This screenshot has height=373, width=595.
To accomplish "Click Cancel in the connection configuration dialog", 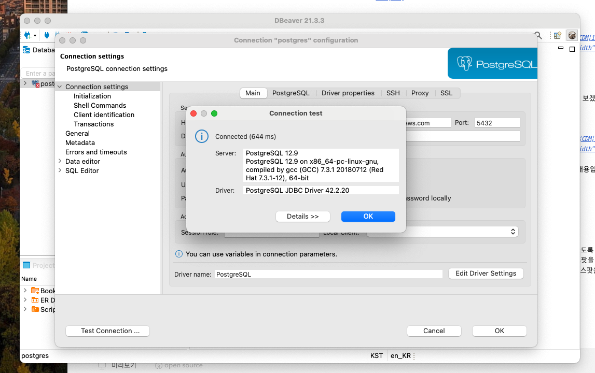I will 434,331.
